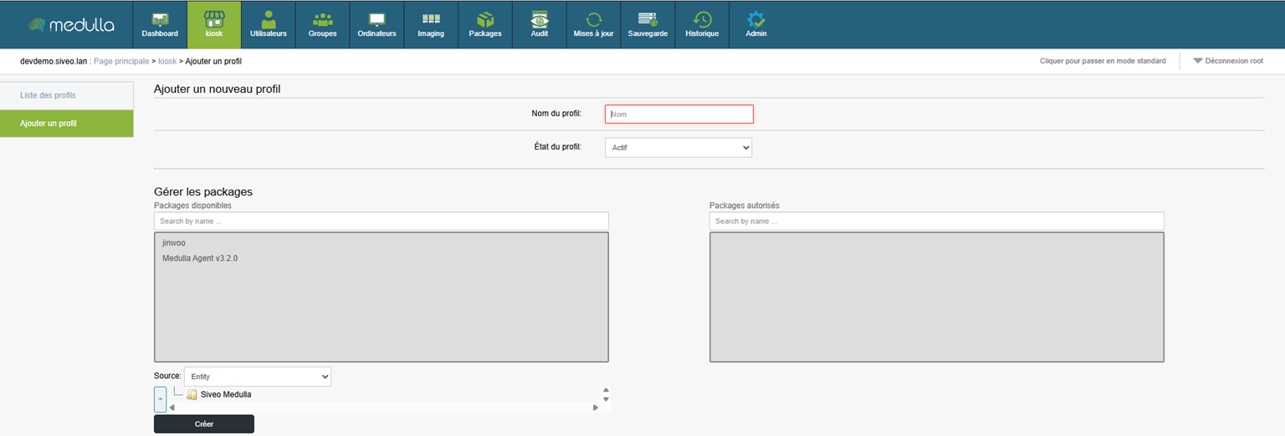Click the Page principale breadcrumb link

click(x=121, y=61)
